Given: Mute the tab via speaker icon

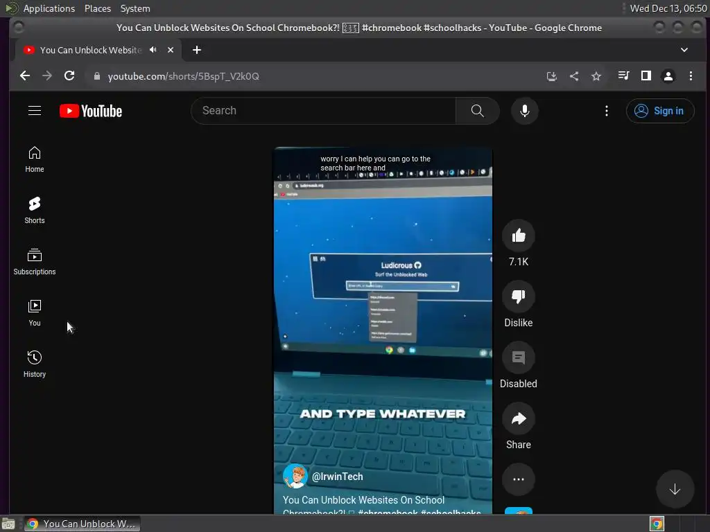Looking at the screenshot, I should (153, 50).
